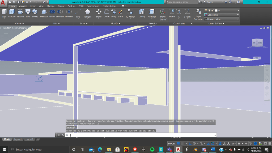Toggle the drawing grid display in status bar
The height and width of the screenshot is (153, 272).
pos(178,143)
